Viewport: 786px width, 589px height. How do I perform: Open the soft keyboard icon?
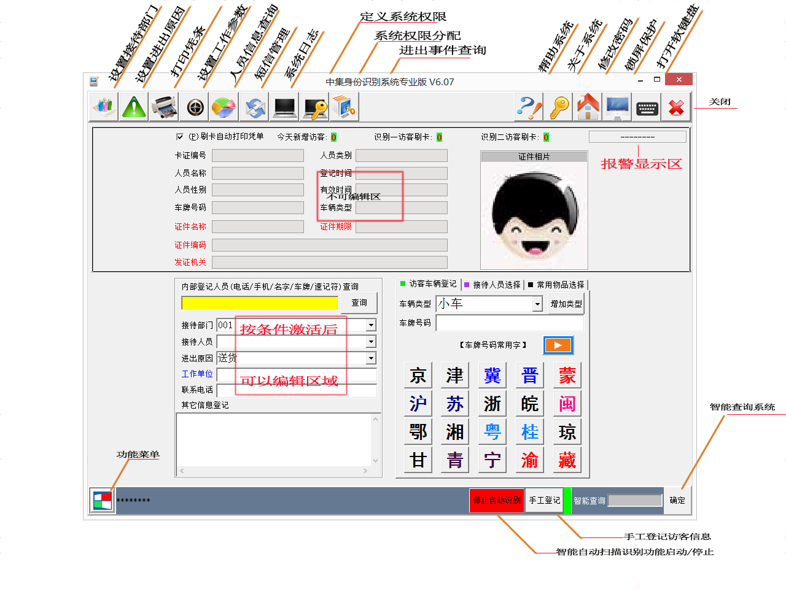(x=647, y=107)
